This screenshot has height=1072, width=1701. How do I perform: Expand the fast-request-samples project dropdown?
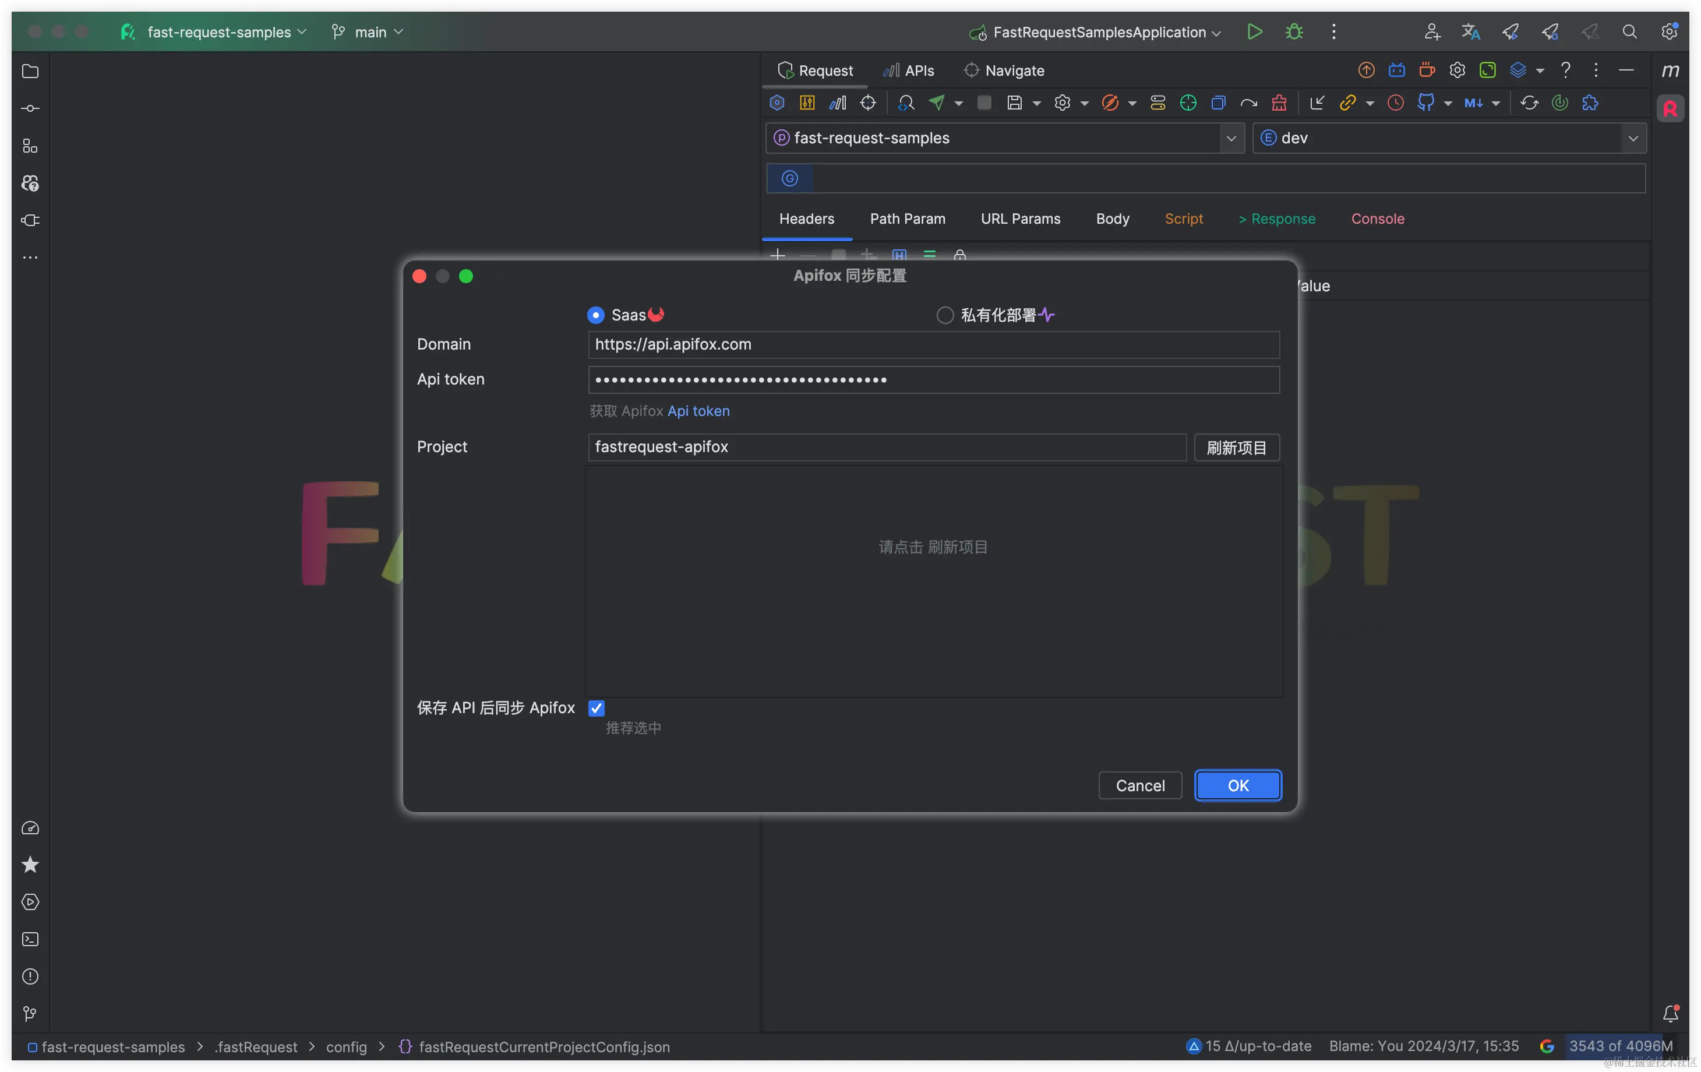click(x=1231, y=138)
